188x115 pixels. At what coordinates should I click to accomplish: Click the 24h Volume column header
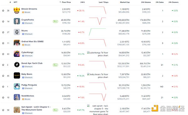pyautogui.click(x=146, y=2)
